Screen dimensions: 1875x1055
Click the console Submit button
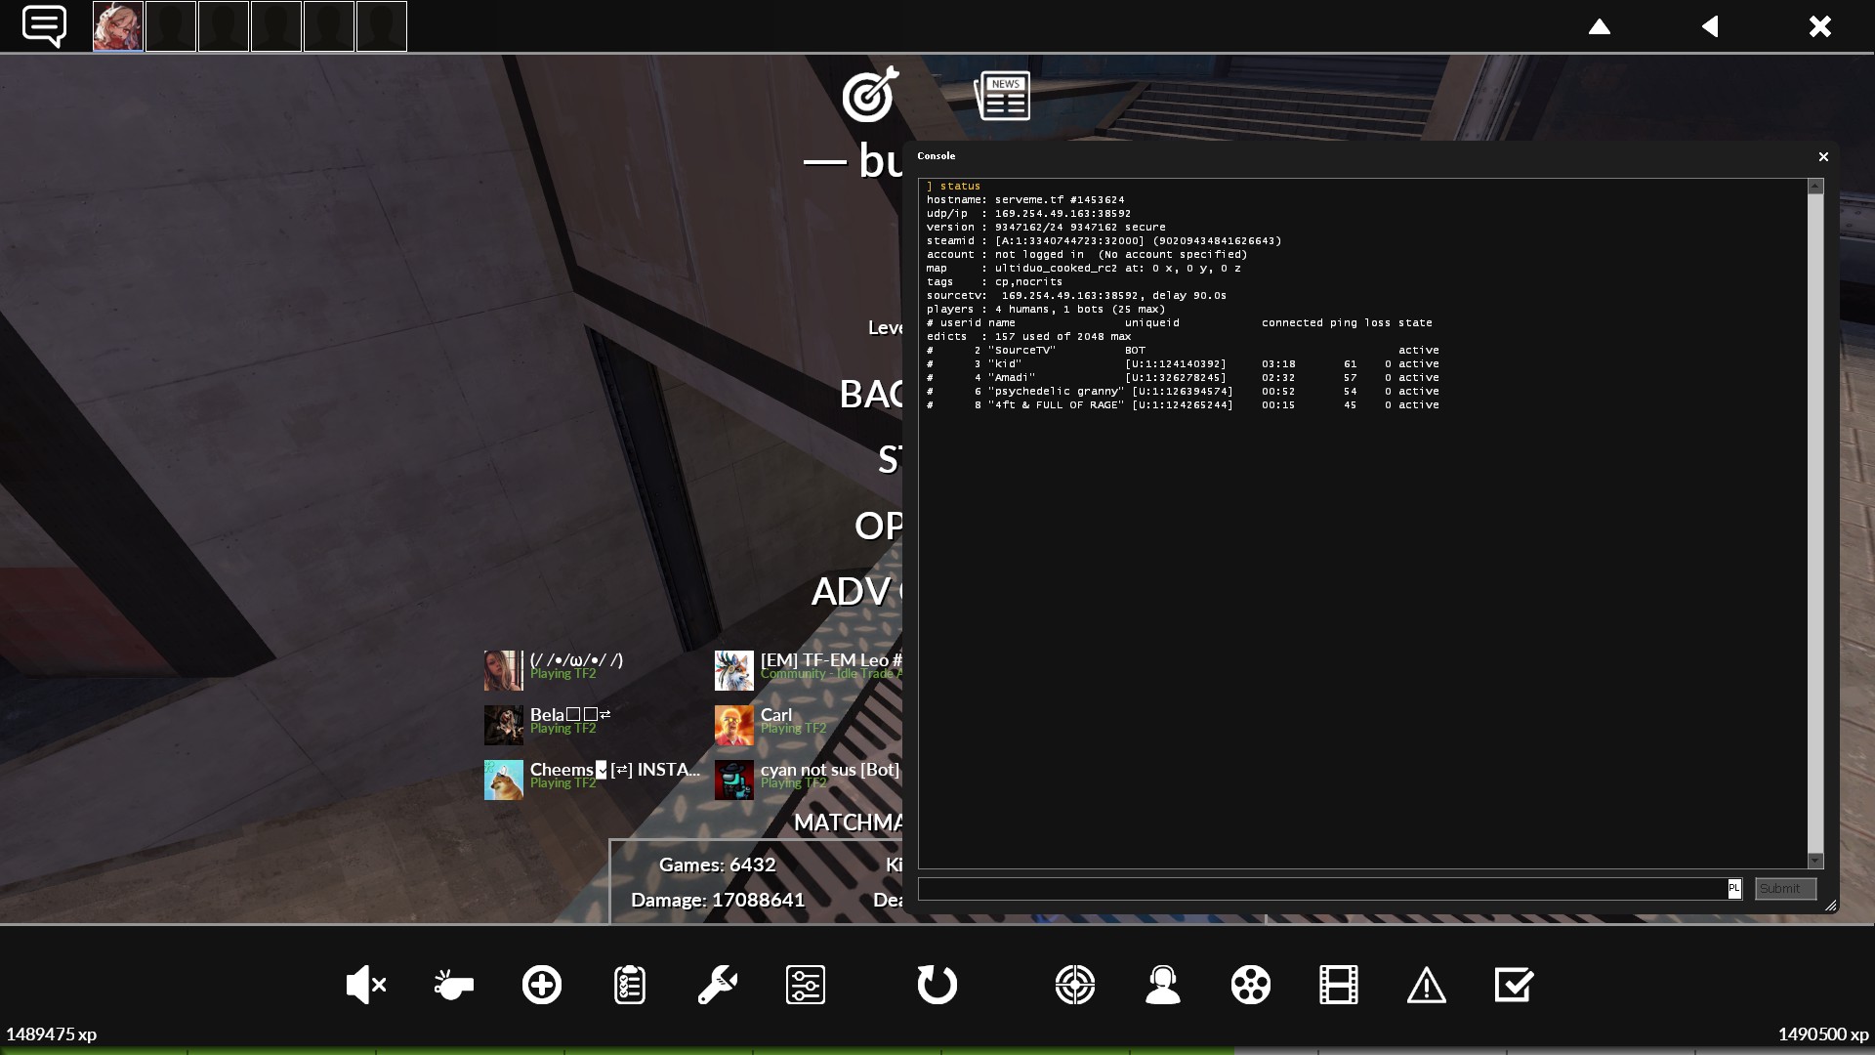pos(1784,889)
